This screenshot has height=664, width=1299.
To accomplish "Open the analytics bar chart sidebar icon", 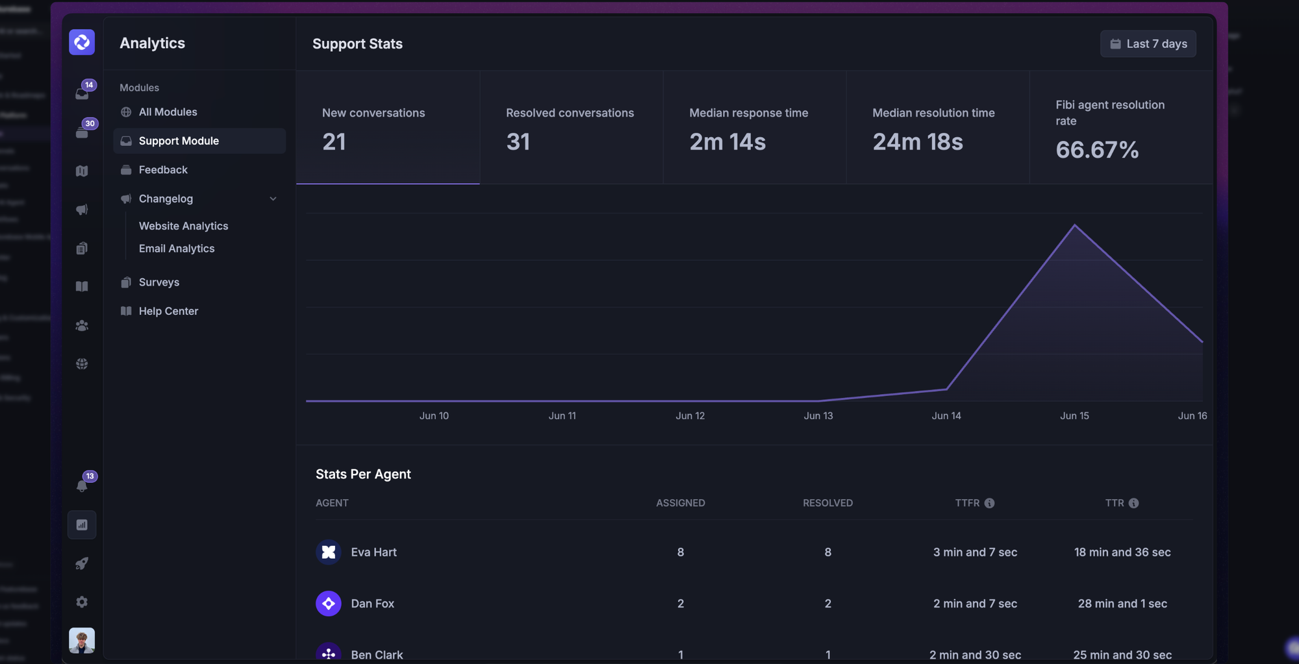I will (x=82, y=524).
